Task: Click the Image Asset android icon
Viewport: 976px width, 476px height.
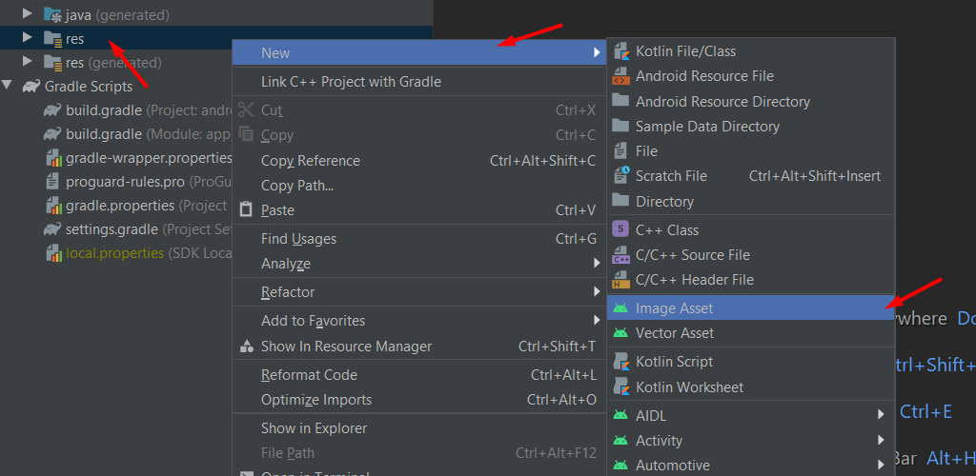Action: point(620,308)
